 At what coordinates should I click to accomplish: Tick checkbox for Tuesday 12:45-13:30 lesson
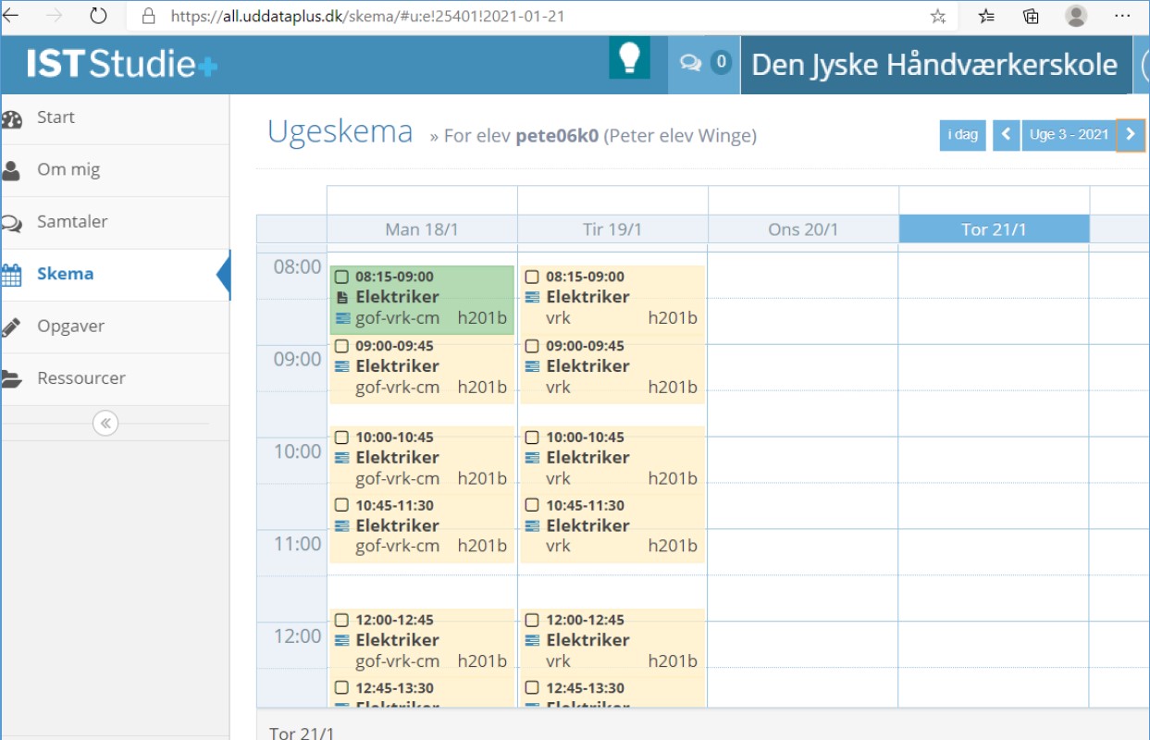tap(532, 688)
